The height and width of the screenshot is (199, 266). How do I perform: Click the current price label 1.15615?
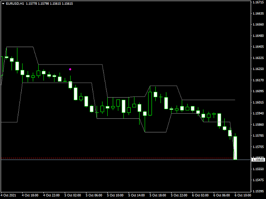pos(258,160)
